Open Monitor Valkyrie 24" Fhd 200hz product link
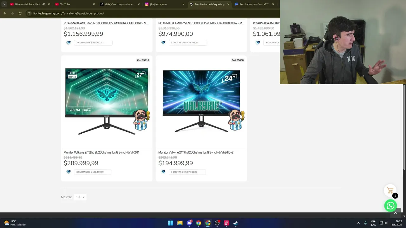Screen dimensions: 406x228 tap(196, 152)
